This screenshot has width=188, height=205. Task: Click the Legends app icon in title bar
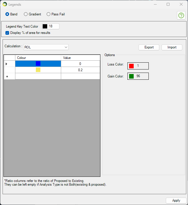point(5,4)
